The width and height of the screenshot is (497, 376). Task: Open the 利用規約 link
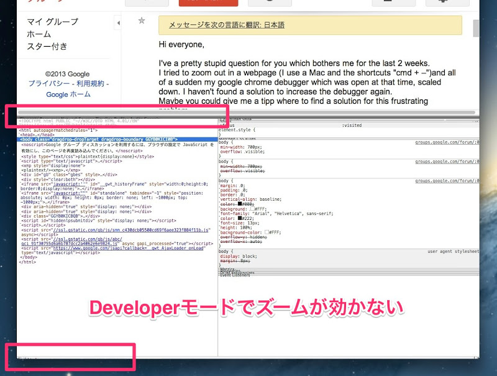click(x=90, y=84)
